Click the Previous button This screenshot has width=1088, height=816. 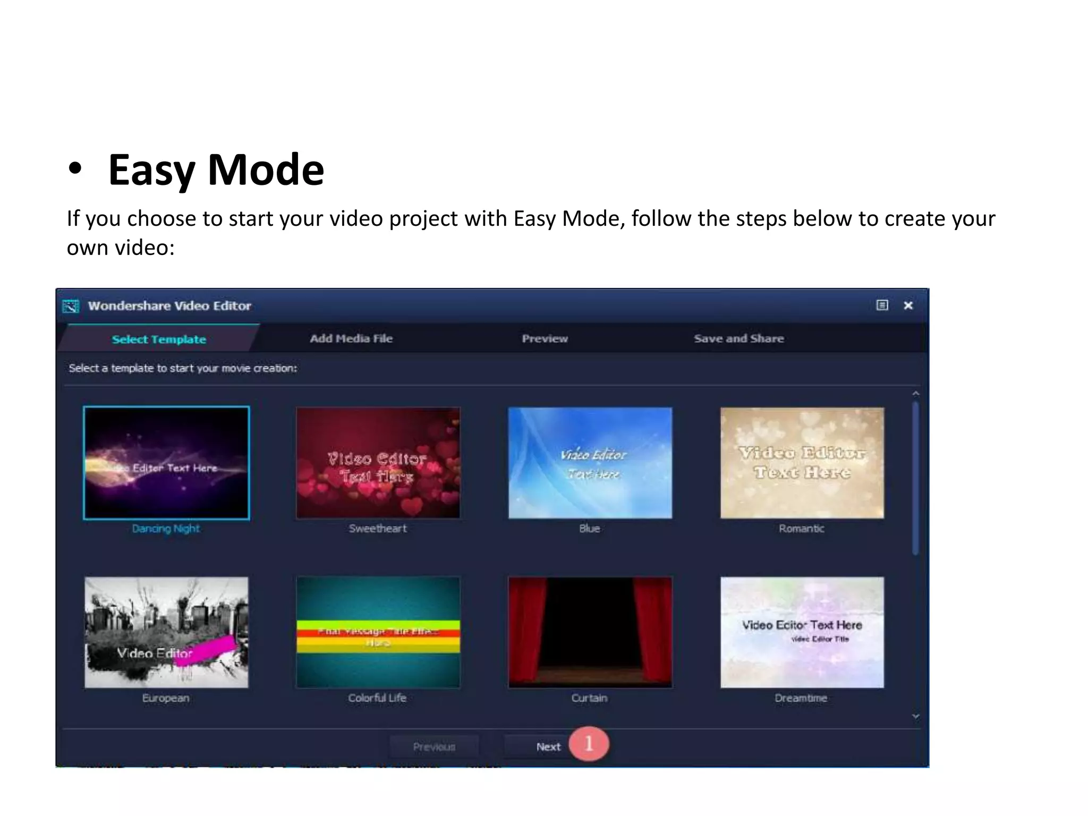point(434,746)
